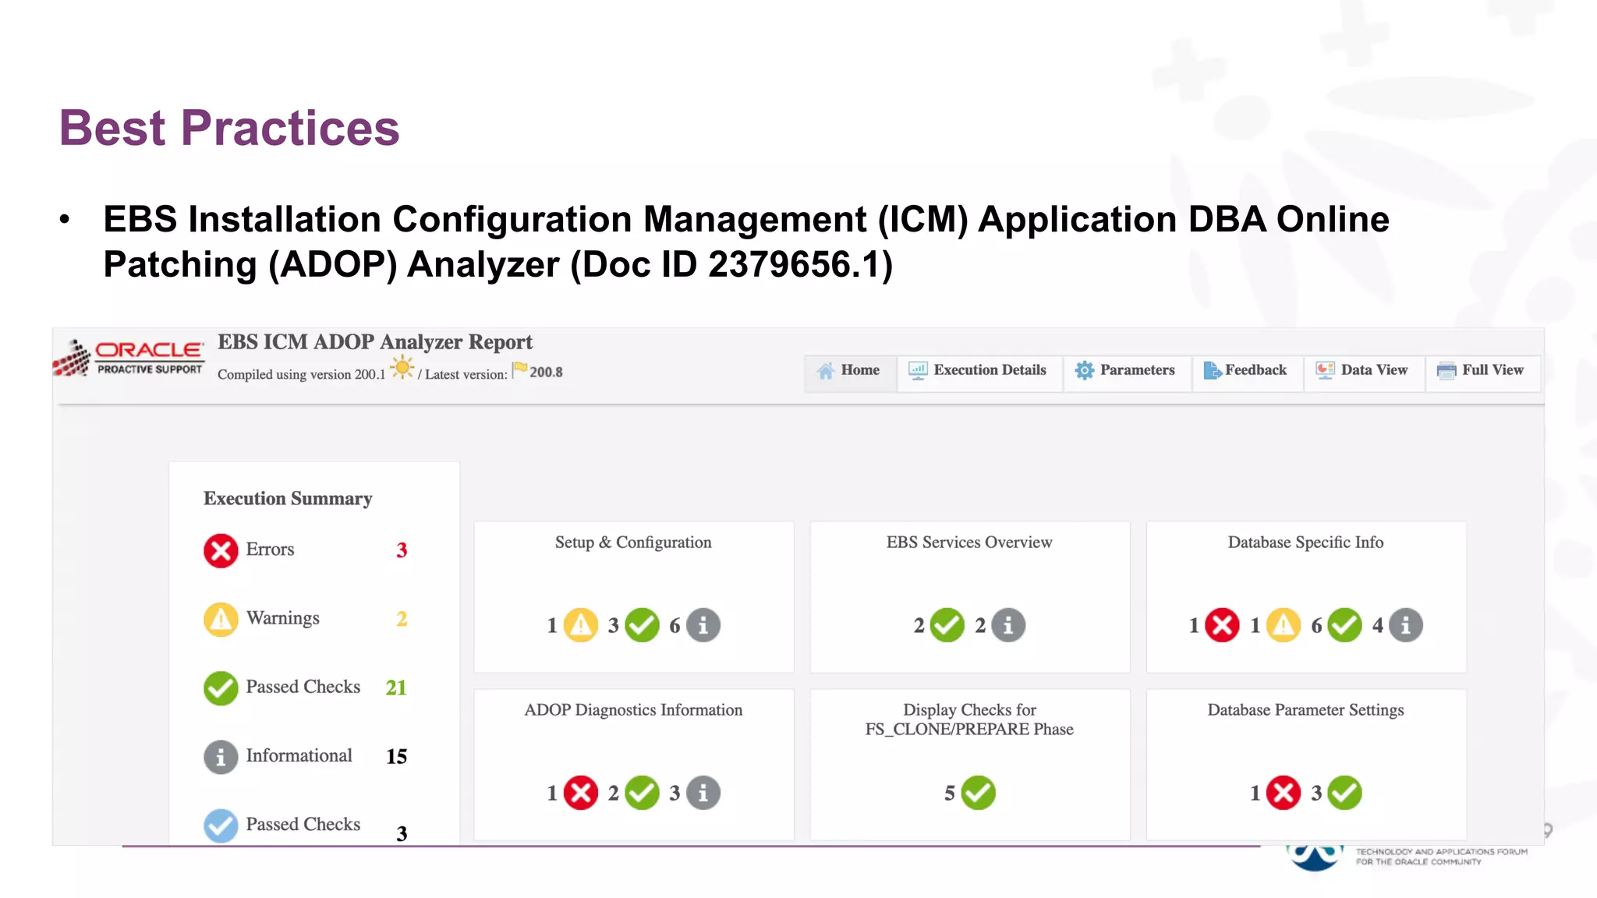Click info icon in EBS Services Overview card

[x=1008, y=625]
